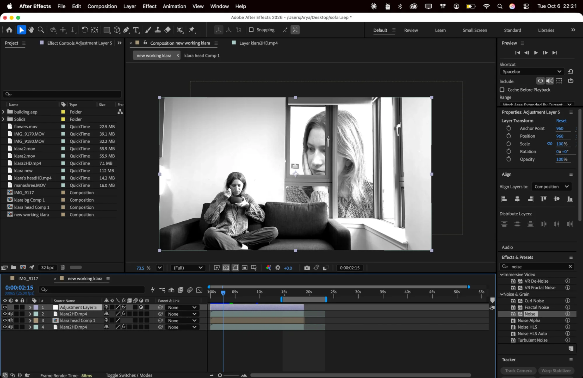Open the Align Layers to Composition dropdown
This screenshot has height=378, width=583.
551,187
